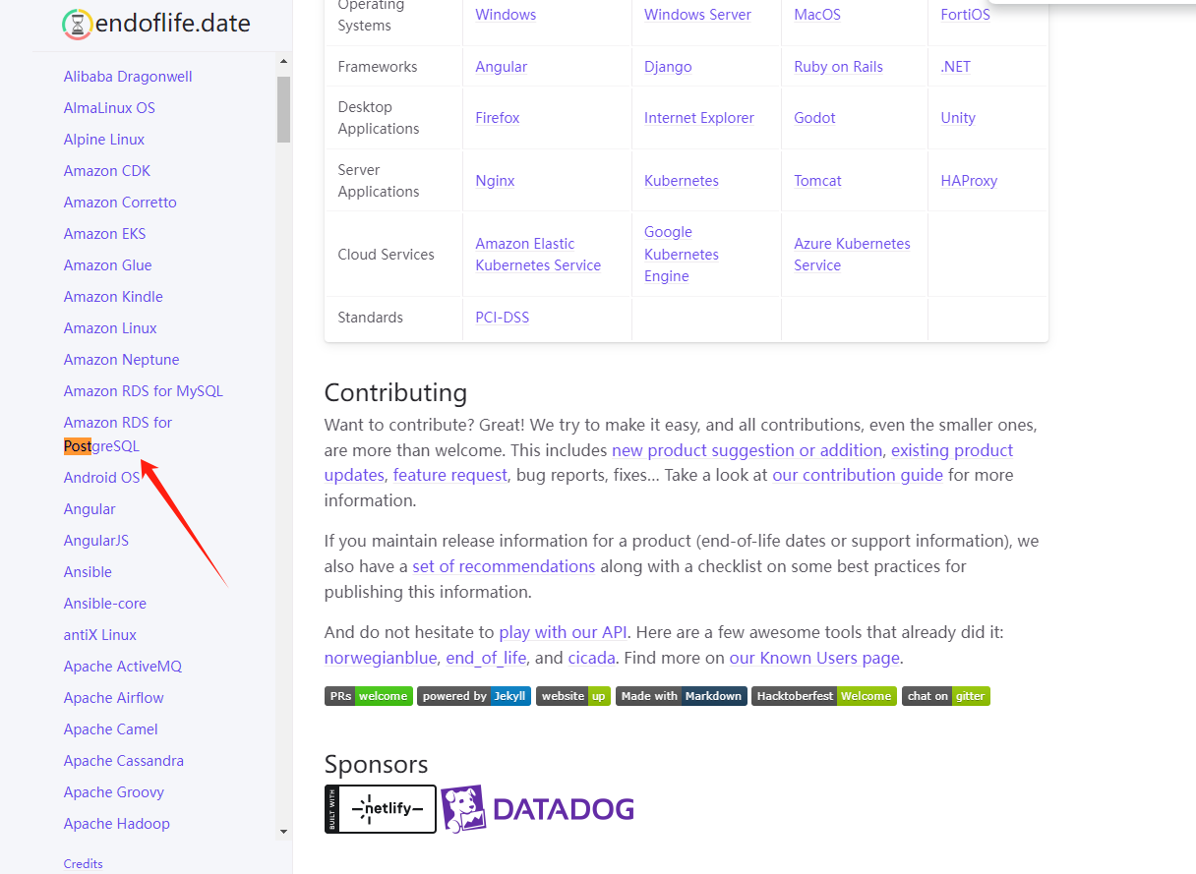Go to Amazon Corretto sidebar entry
Viewport: 1196px width, 874px height.
tap(120, 203)
